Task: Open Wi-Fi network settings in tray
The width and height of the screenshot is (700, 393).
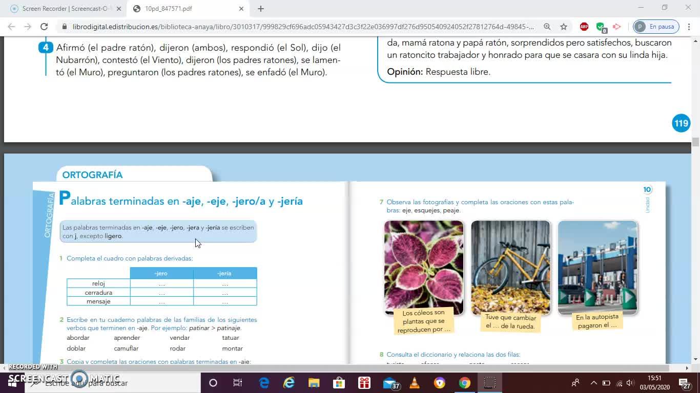Action: [619, 383]
